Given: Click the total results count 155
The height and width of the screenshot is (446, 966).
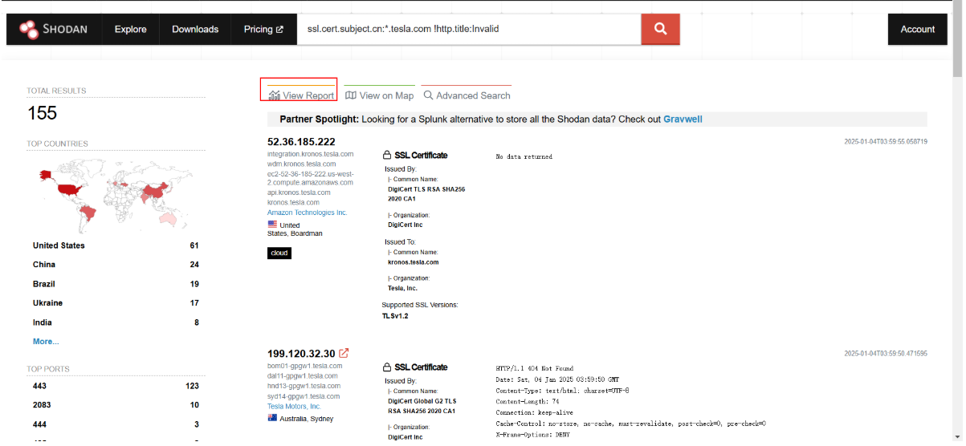Looking at the screenshot, I should pos(42,113).
